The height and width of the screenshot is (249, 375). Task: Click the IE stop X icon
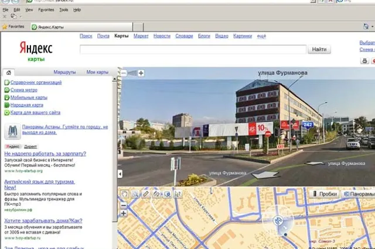5,16
